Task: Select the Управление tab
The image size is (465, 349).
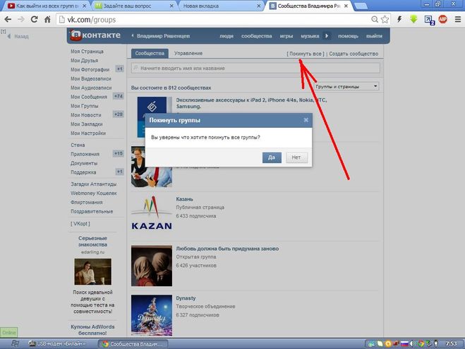Action: pyautogui.click(x=188, y=54)
